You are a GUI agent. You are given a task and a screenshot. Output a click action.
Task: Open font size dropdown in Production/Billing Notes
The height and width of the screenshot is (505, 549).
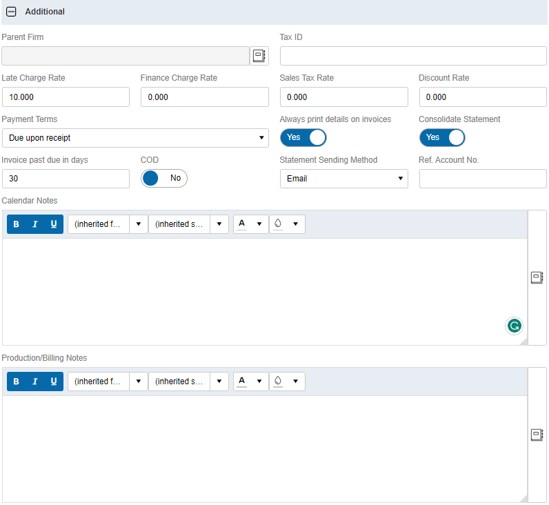[188, 382]
